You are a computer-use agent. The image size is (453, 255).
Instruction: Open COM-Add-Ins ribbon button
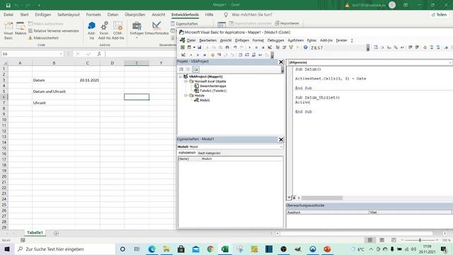click(x=118, y=30)
